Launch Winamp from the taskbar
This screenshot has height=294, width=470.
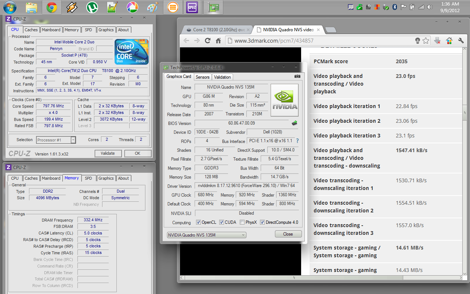click(72, 7)
